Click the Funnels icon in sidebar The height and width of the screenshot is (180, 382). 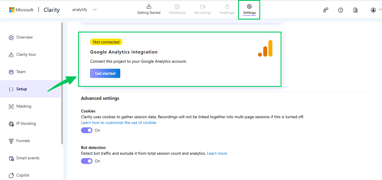[11, 141]
